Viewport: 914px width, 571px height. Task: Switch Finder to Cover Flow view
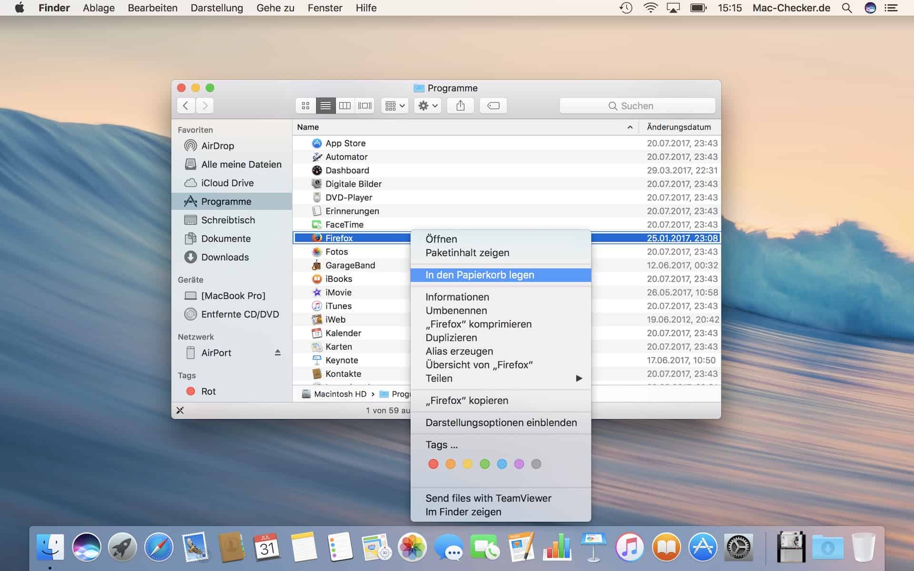point(365,106)
